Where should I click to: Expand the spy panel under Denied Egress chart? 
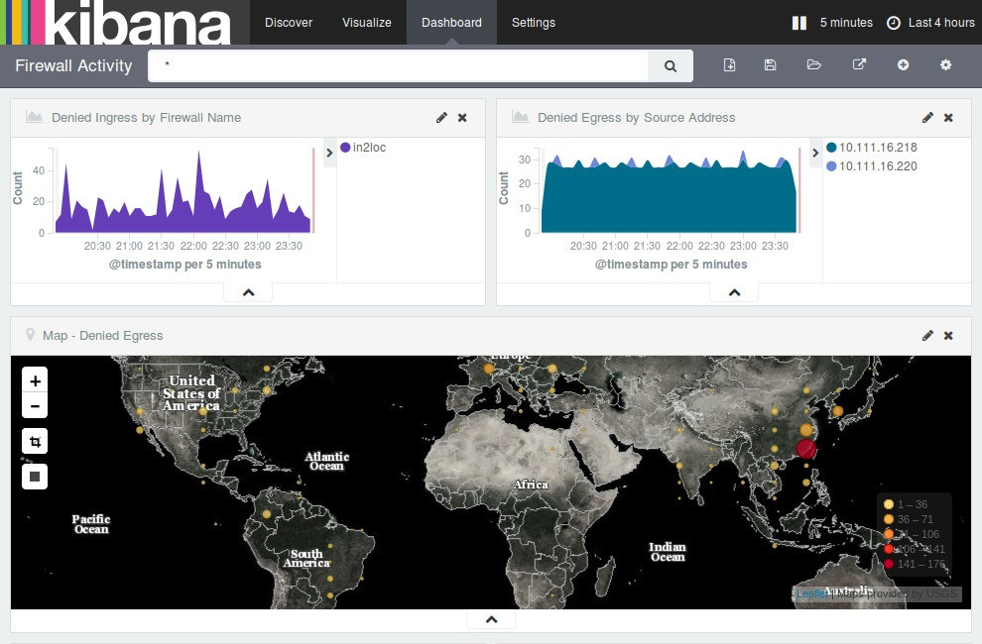tap(734, 292)
